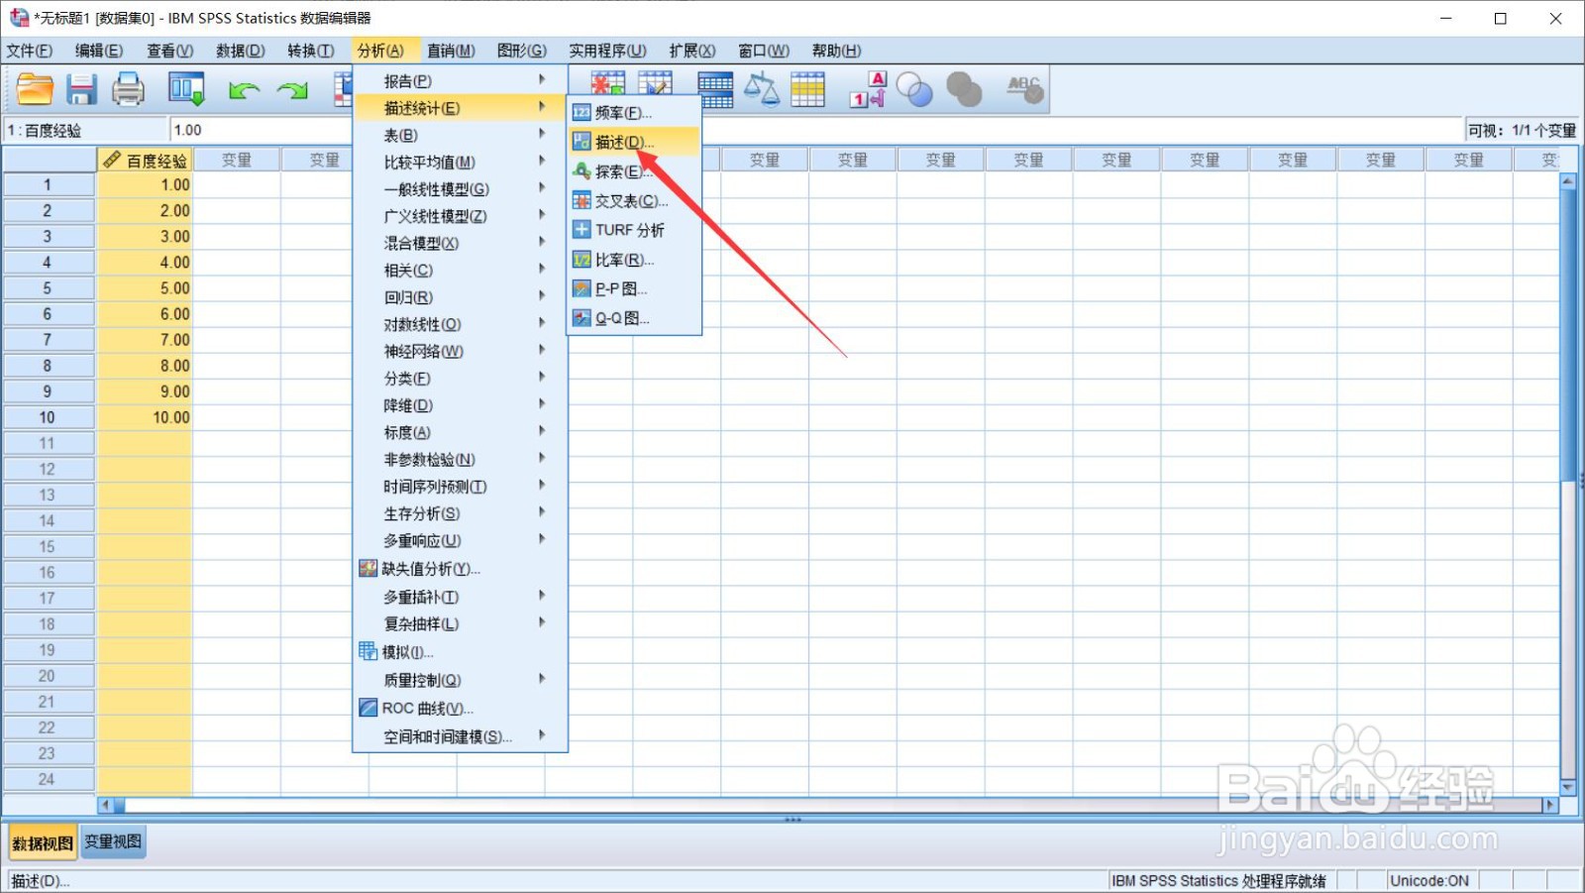1585x893 pixels.
Task: Open the 转换(T) menu
Action: (x=310, y=51)
